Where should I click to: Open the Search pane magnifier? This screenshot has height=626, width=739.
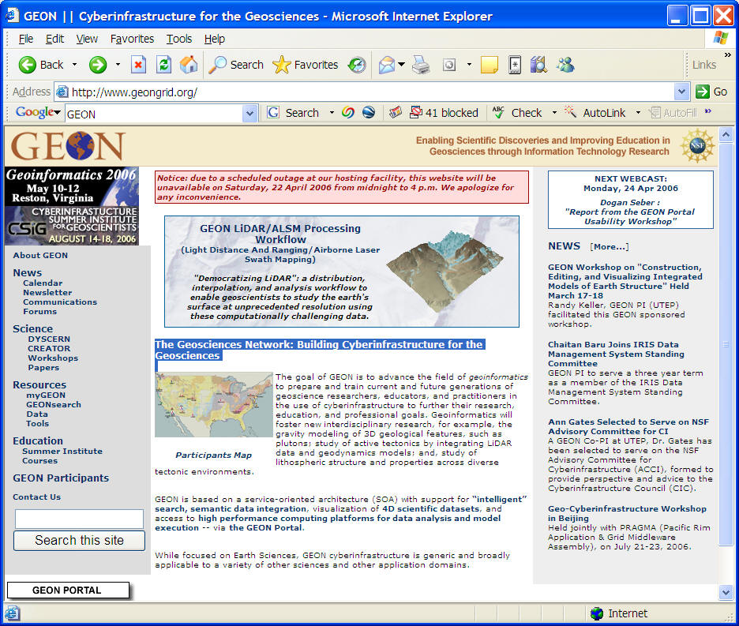(x=217, y=65)
